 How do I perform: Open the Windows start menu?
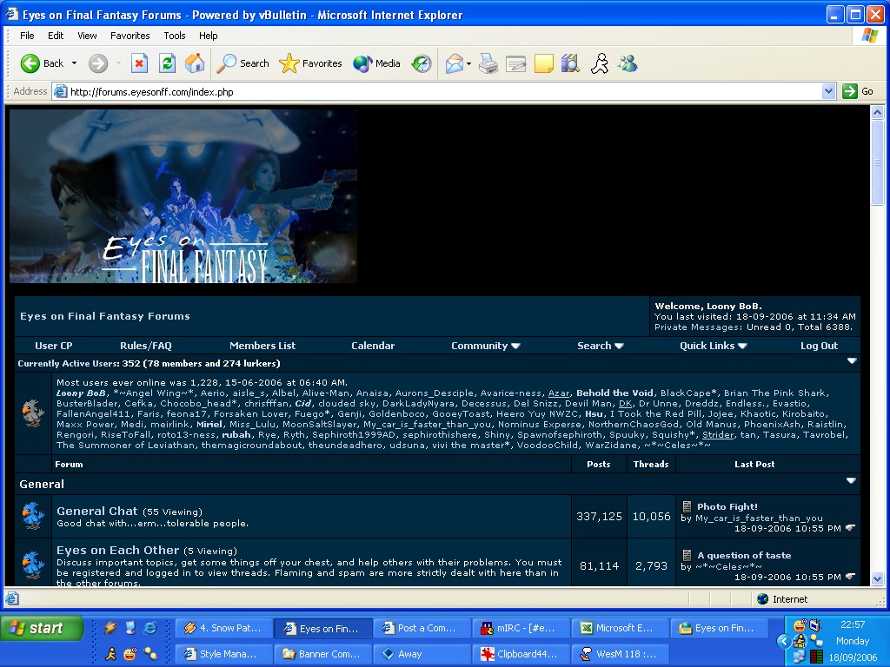pos(42,628)
